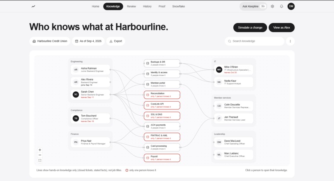The image size is (334, 181).
Task: Click the Backups & DR database icon
Action: point(148,63)
